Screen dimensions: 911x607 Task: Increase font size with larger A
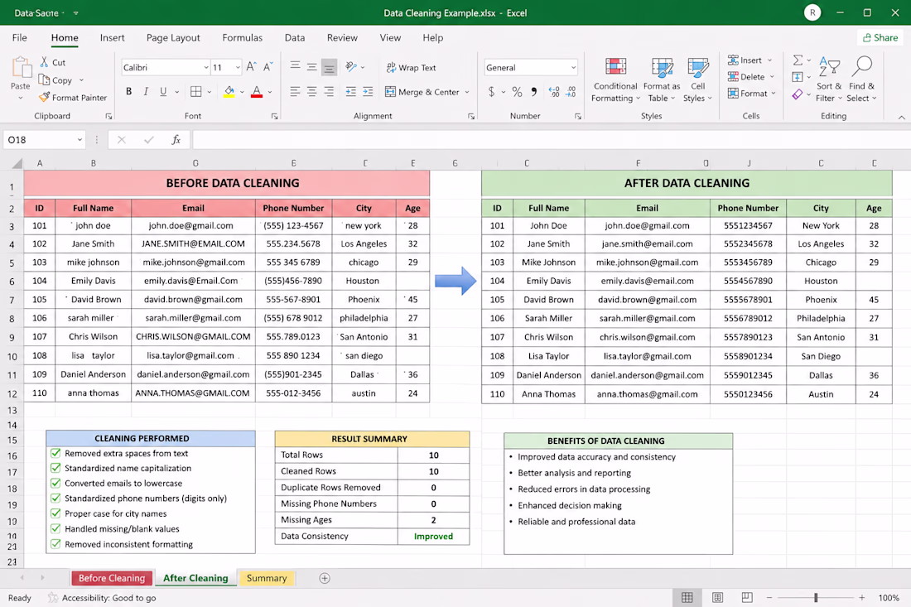pyautogui.click(x=250, y=67)
